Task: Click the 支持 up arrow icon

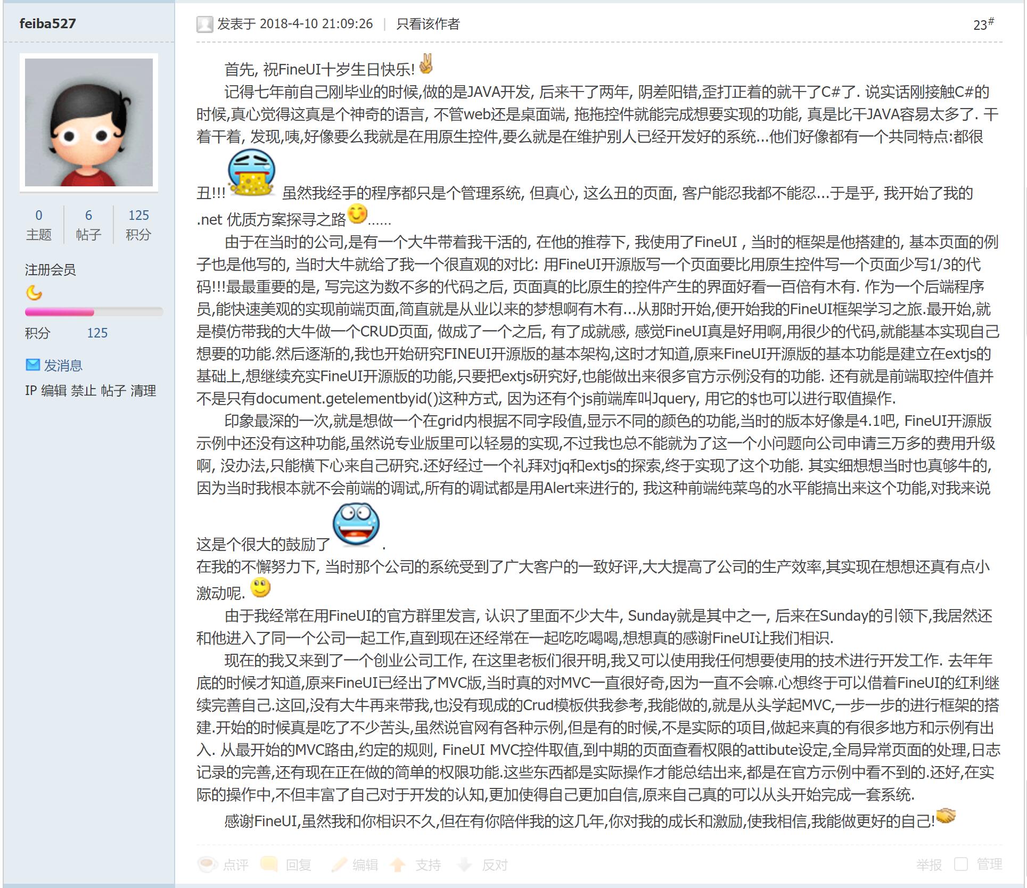Action: click(x=398, y=865)
